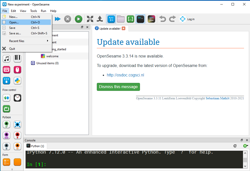The height and width of the screenshot is (171, 250).
Task: Expand the Recent files submenu arrow
Action: (47, 41)
